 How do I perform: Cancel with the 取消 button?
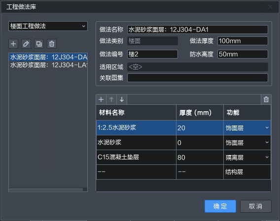click(256, 206)
